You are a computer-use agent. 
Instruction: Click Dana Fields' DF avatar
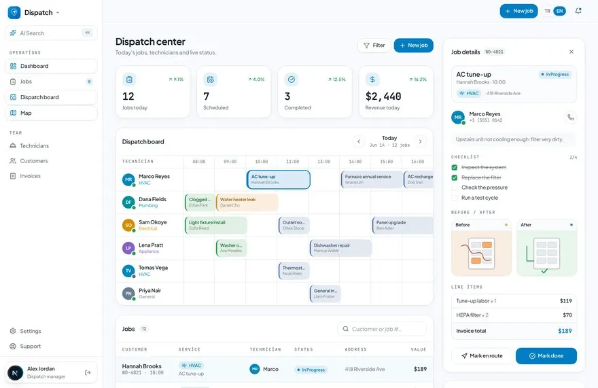(128, 202)
